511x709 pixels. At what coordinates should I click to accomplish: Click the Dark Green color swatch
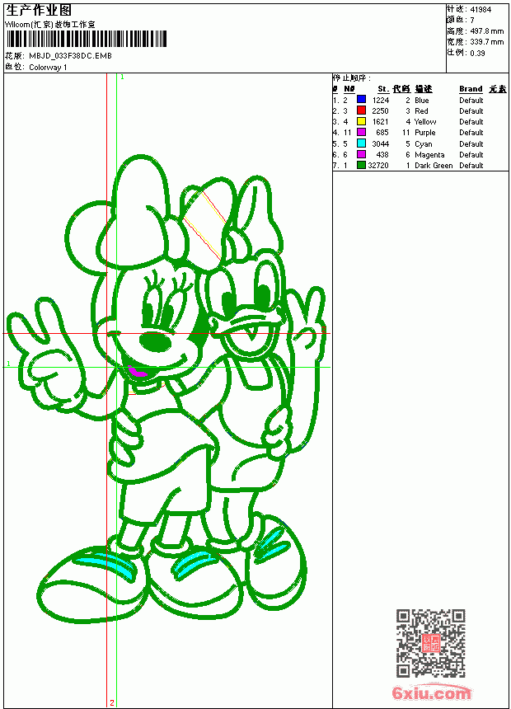coord(361,165)
